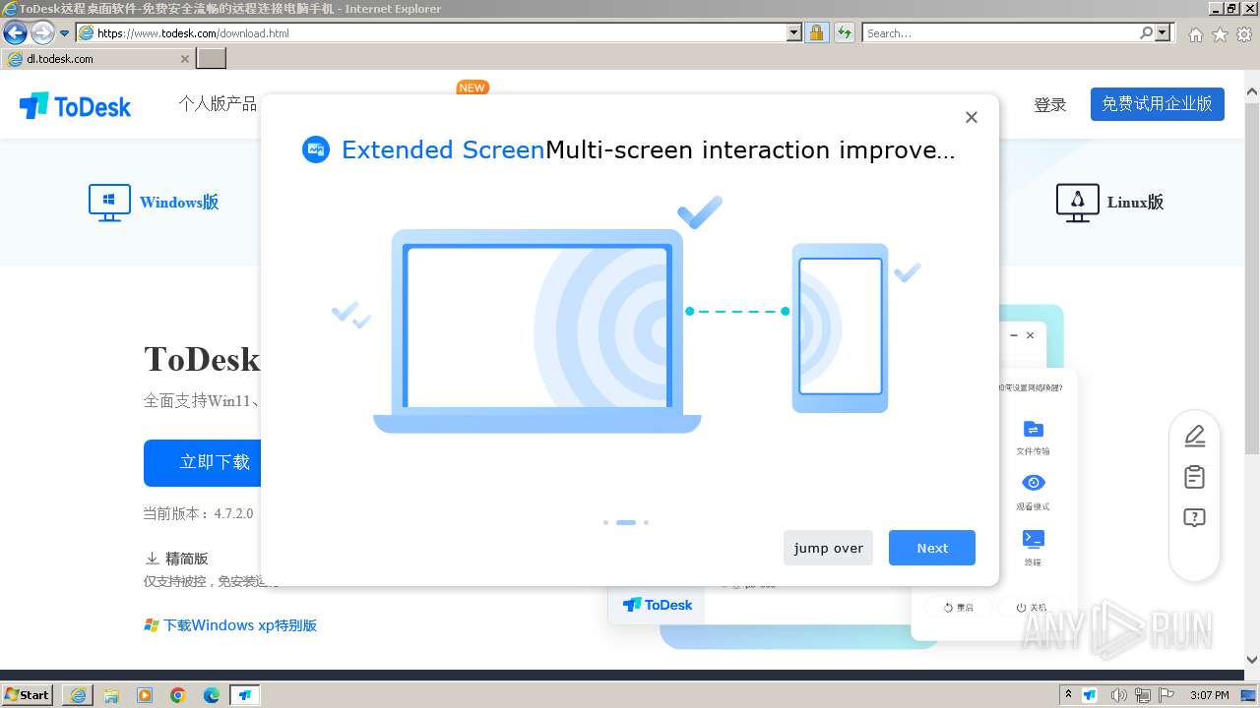Open the Windows Start menu

(x=28, y=694)
